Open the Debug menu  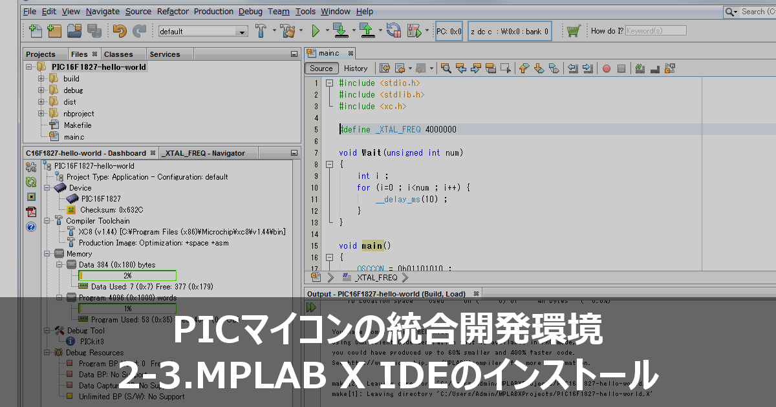coord(250,11)
